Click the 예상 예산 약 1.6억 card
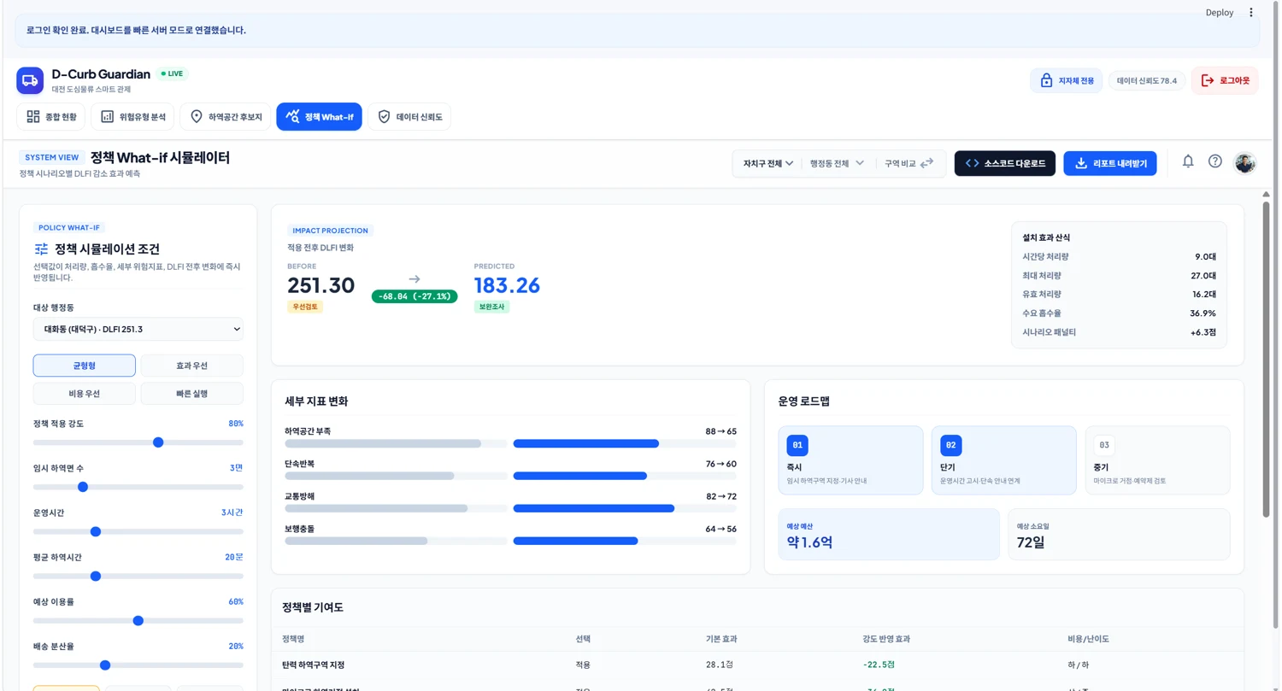This screenshot has height=691, width=1282. (889, 535)
